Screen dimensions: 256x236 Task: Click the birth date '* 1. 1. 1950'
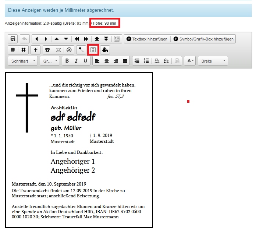(x=62, y=135)
